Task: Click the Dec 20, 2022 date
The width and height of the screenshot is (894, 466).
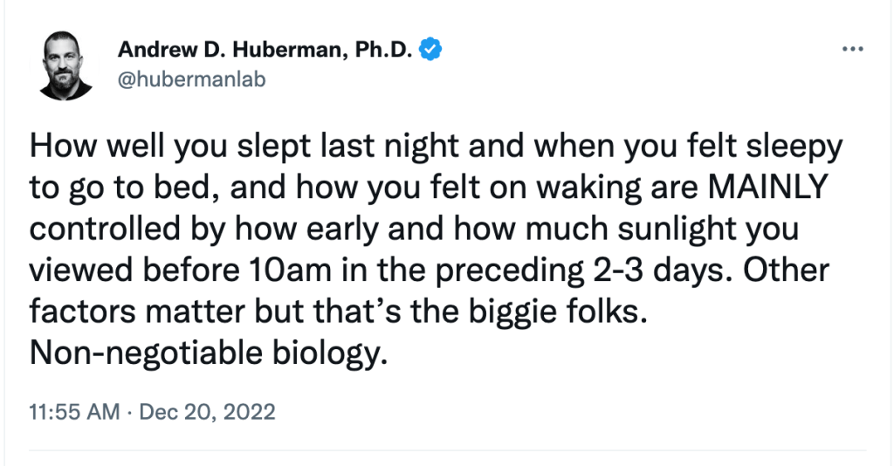Action: pyautogui.click(x=206, y=411)
